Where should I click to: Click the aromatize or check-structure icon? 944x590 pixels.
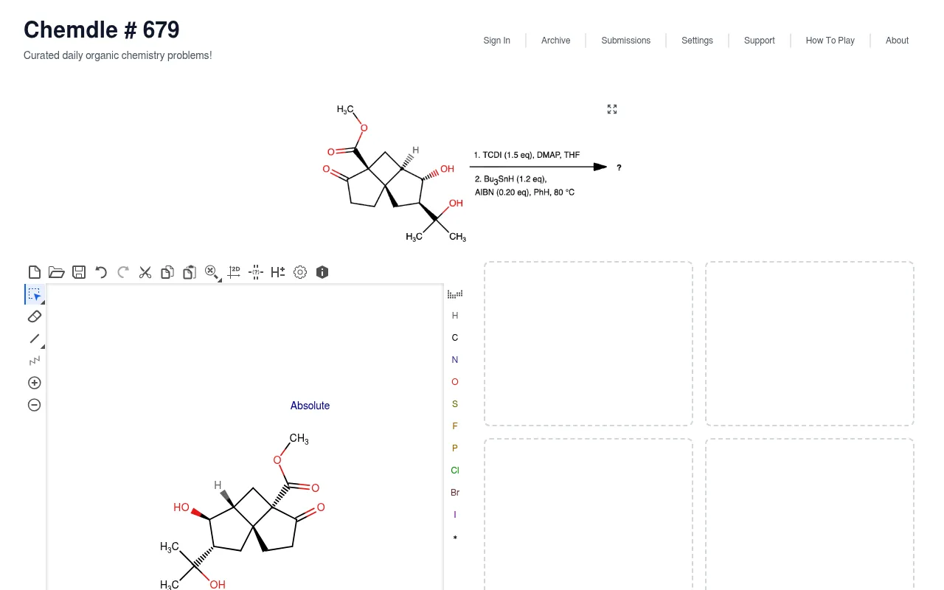(256, 272)
